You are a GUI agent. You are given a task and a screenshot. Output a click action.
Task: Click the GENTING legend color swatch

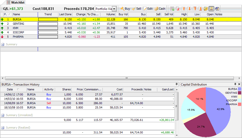(x=239, y=93)
